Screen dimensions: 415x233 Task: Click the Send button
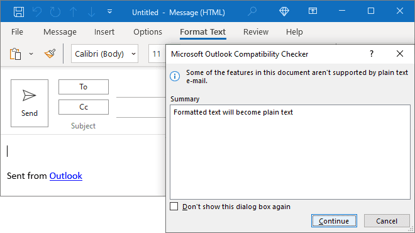30,103
